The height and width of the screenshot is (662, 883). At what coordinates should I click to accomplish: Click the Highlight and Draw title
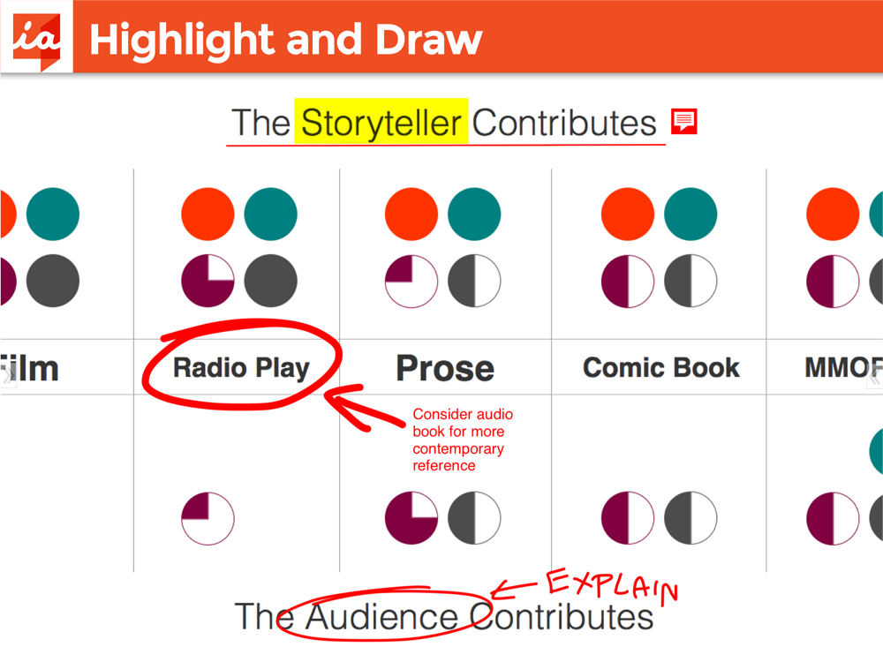pos(286,40)
